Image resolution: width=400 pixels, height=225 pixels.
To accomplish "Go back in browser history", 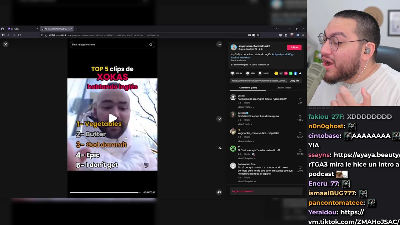I will (x=8, y=35).
